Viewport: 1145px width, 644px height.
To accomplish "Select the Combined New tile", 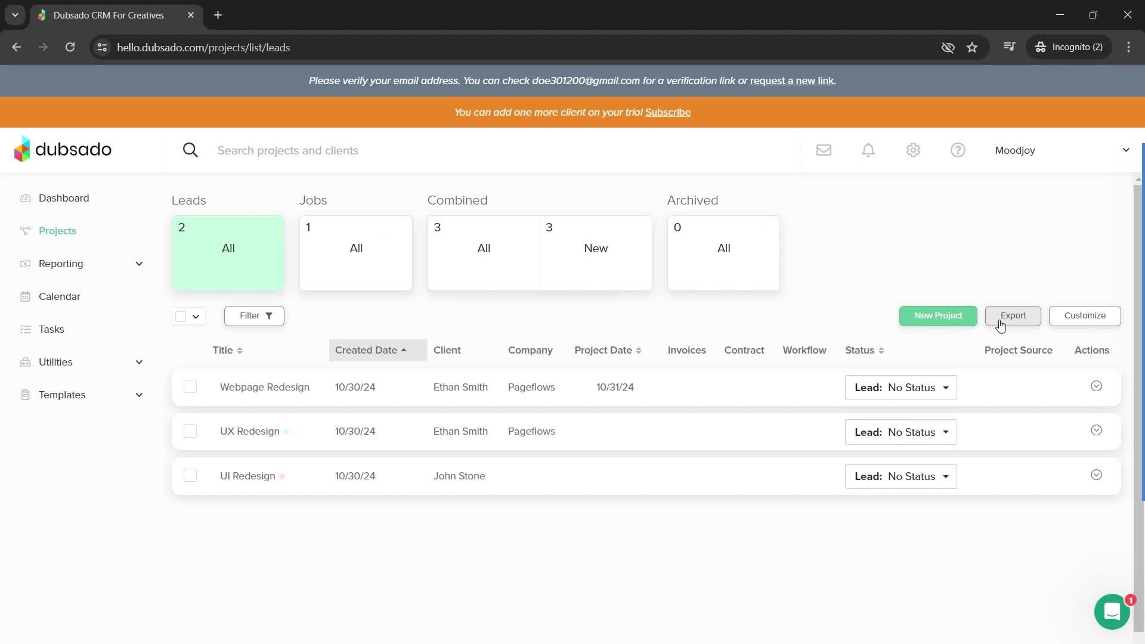I will [596, 253].
